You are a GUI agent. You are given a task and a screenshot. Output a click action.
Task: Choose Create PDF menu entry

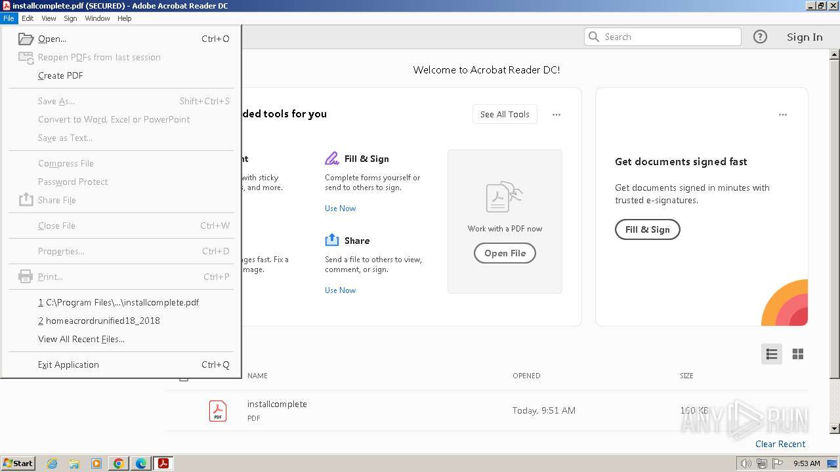click(121, 75)
